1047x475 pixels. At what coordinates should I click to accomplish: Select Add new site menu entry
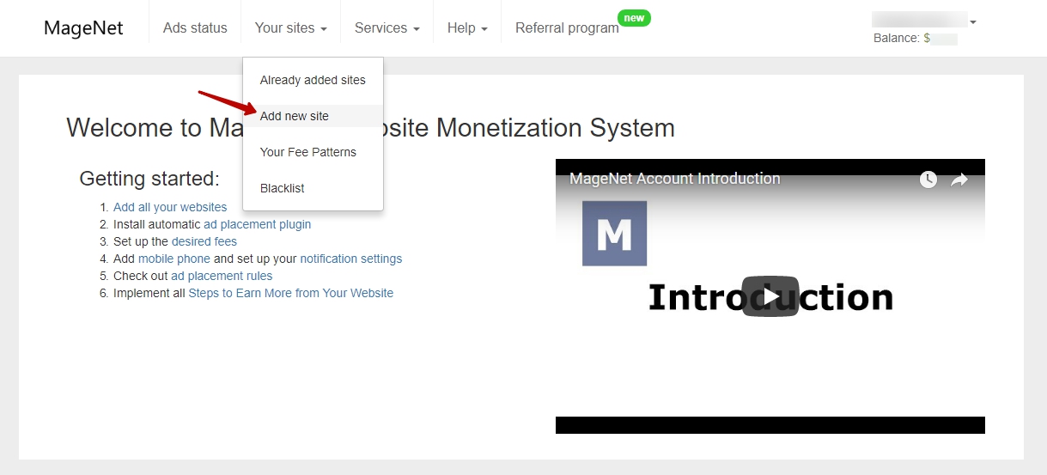(313, 116)
